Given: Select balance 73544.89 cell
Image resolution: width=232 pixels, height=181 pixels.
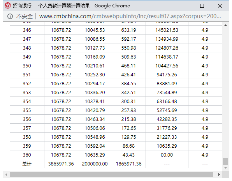Looking at the screenshot, I should 167,93.
